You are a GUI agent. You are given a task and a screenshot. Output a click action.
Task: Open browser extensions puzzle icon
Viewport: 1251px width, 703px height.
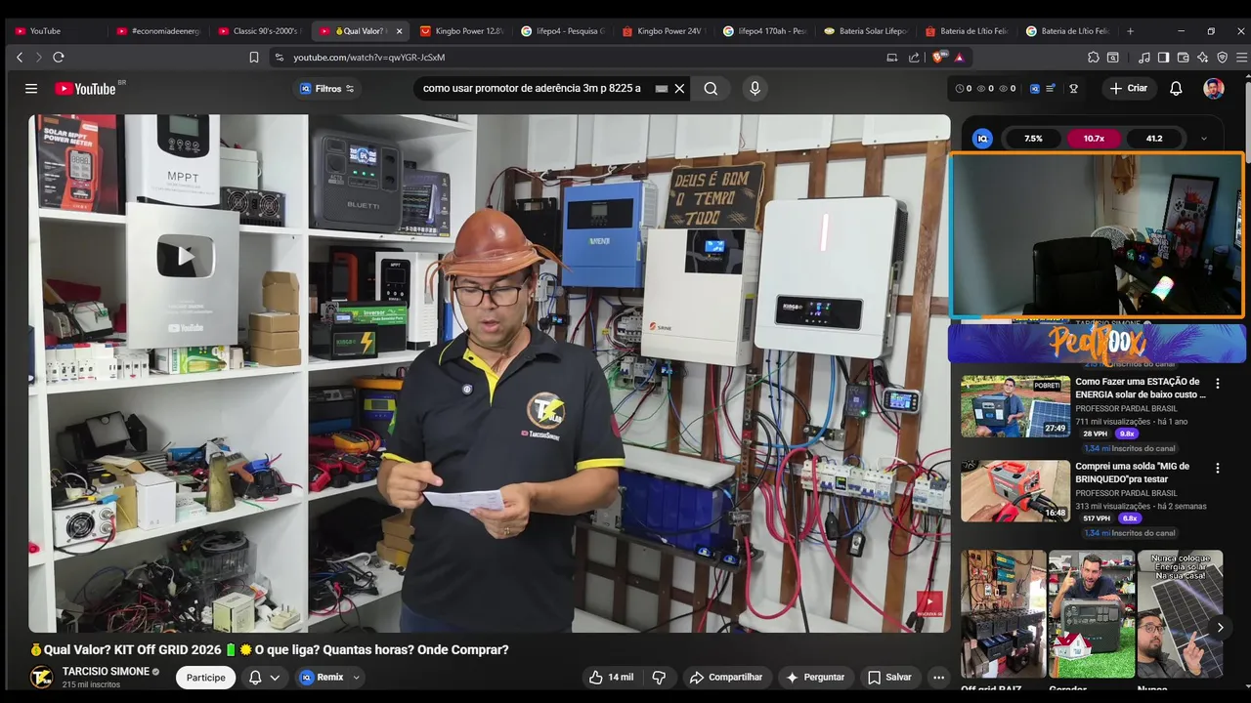click(x=1094, y=58)
